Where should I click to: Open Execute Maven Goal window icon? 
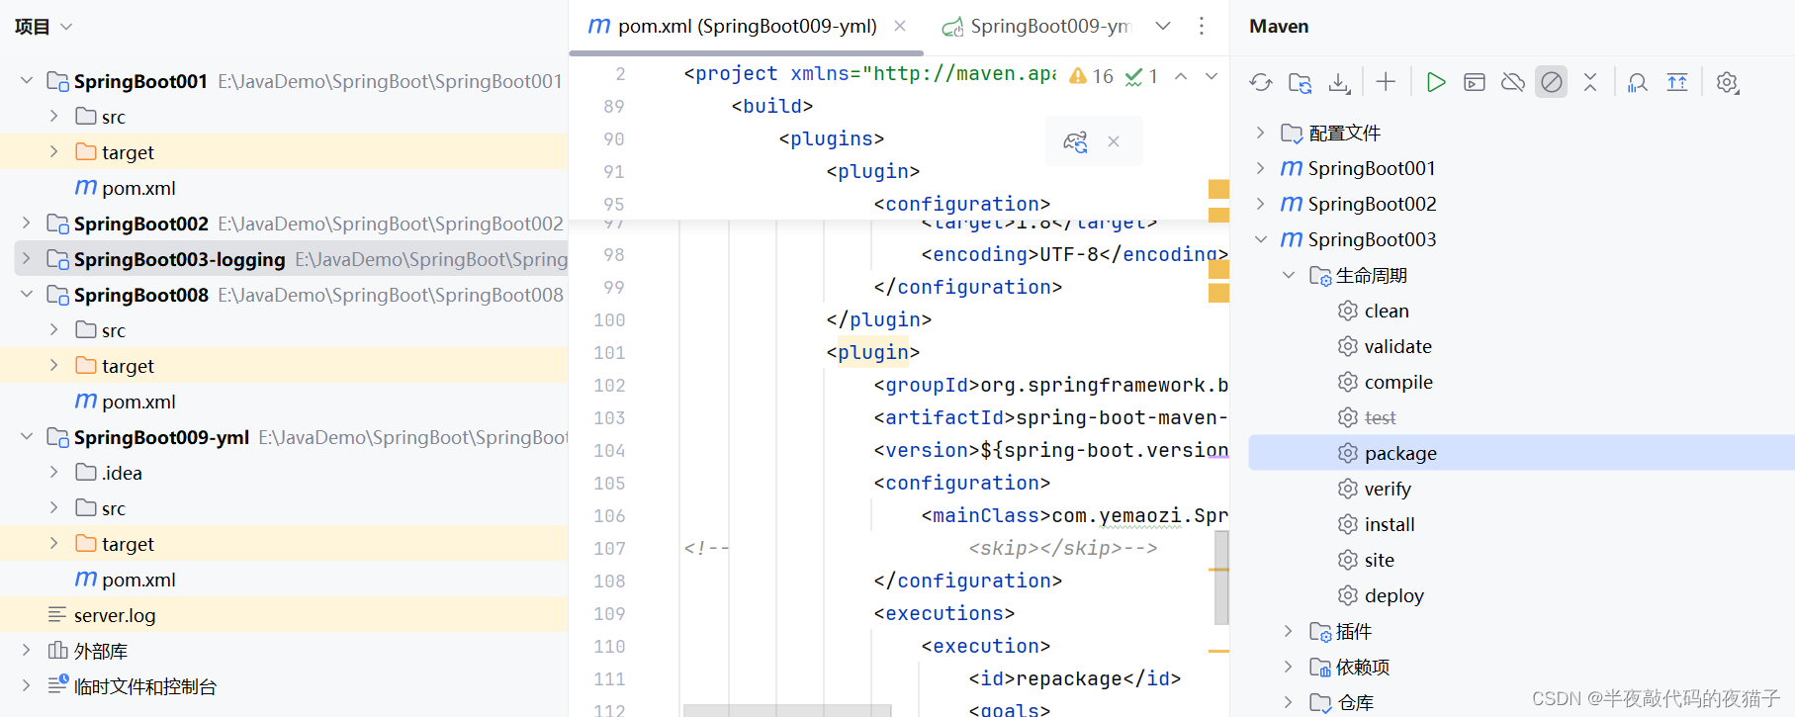click(1475, 82)
